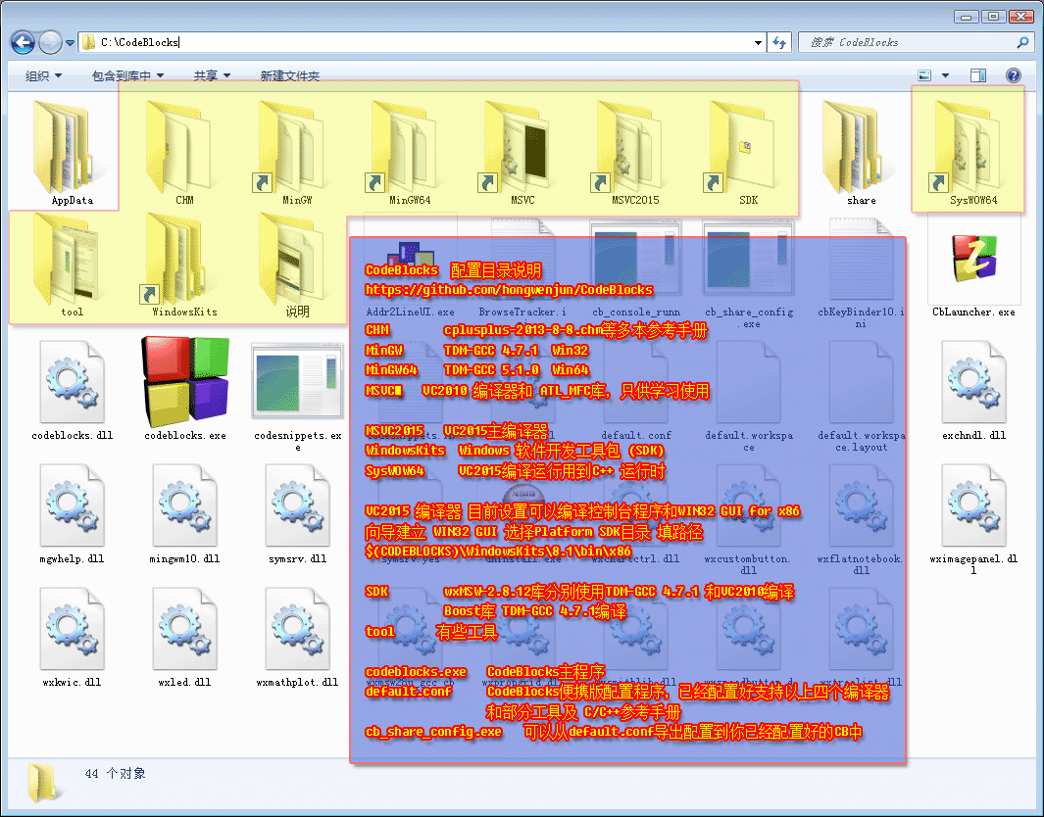This screenshot has height=817, width=1044.
Task: Open the tool folder
Action: tap(72, 264)
